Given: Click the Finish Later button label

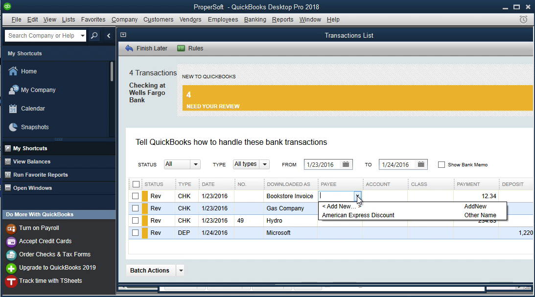Looking at the screenshot, I should 152,48.
